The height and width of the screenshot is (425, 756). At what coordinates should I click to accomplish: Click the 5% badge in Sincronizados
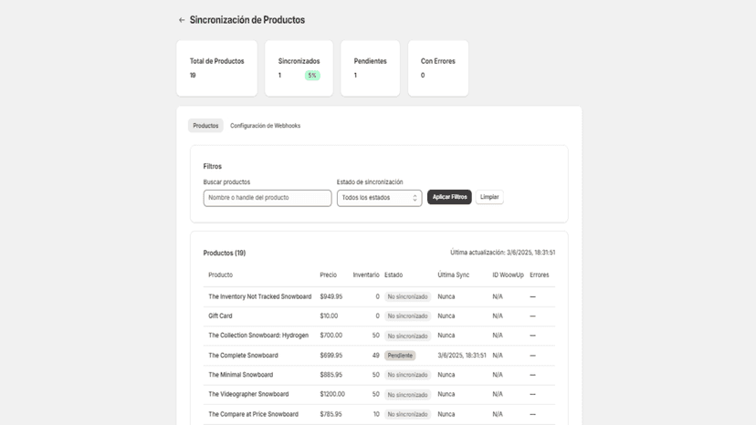[x=312, y=76]
